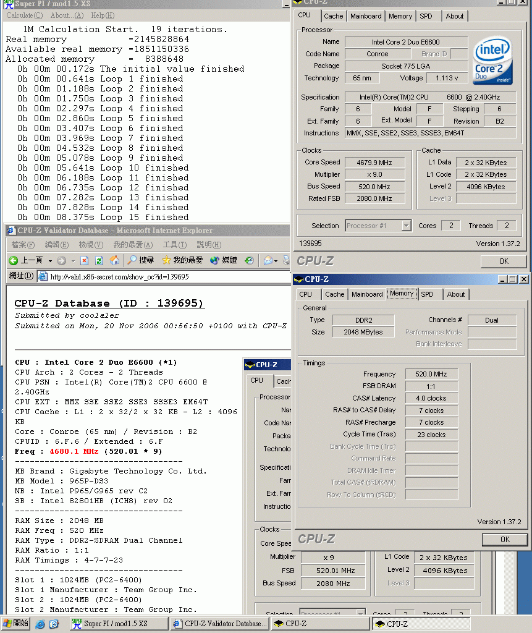
Task: Switch to Cache tab in the CPU-Z Memory window
Action: pyautogui.click(x=335, y=294)
